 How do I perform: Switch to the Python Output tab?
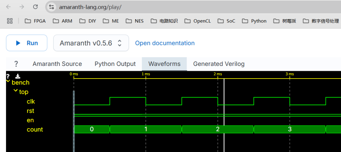click(115, 64)
